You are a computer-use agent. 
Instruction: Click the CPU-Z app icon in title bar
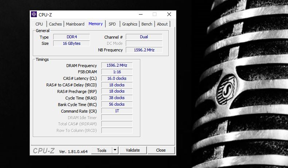point(34,14)
